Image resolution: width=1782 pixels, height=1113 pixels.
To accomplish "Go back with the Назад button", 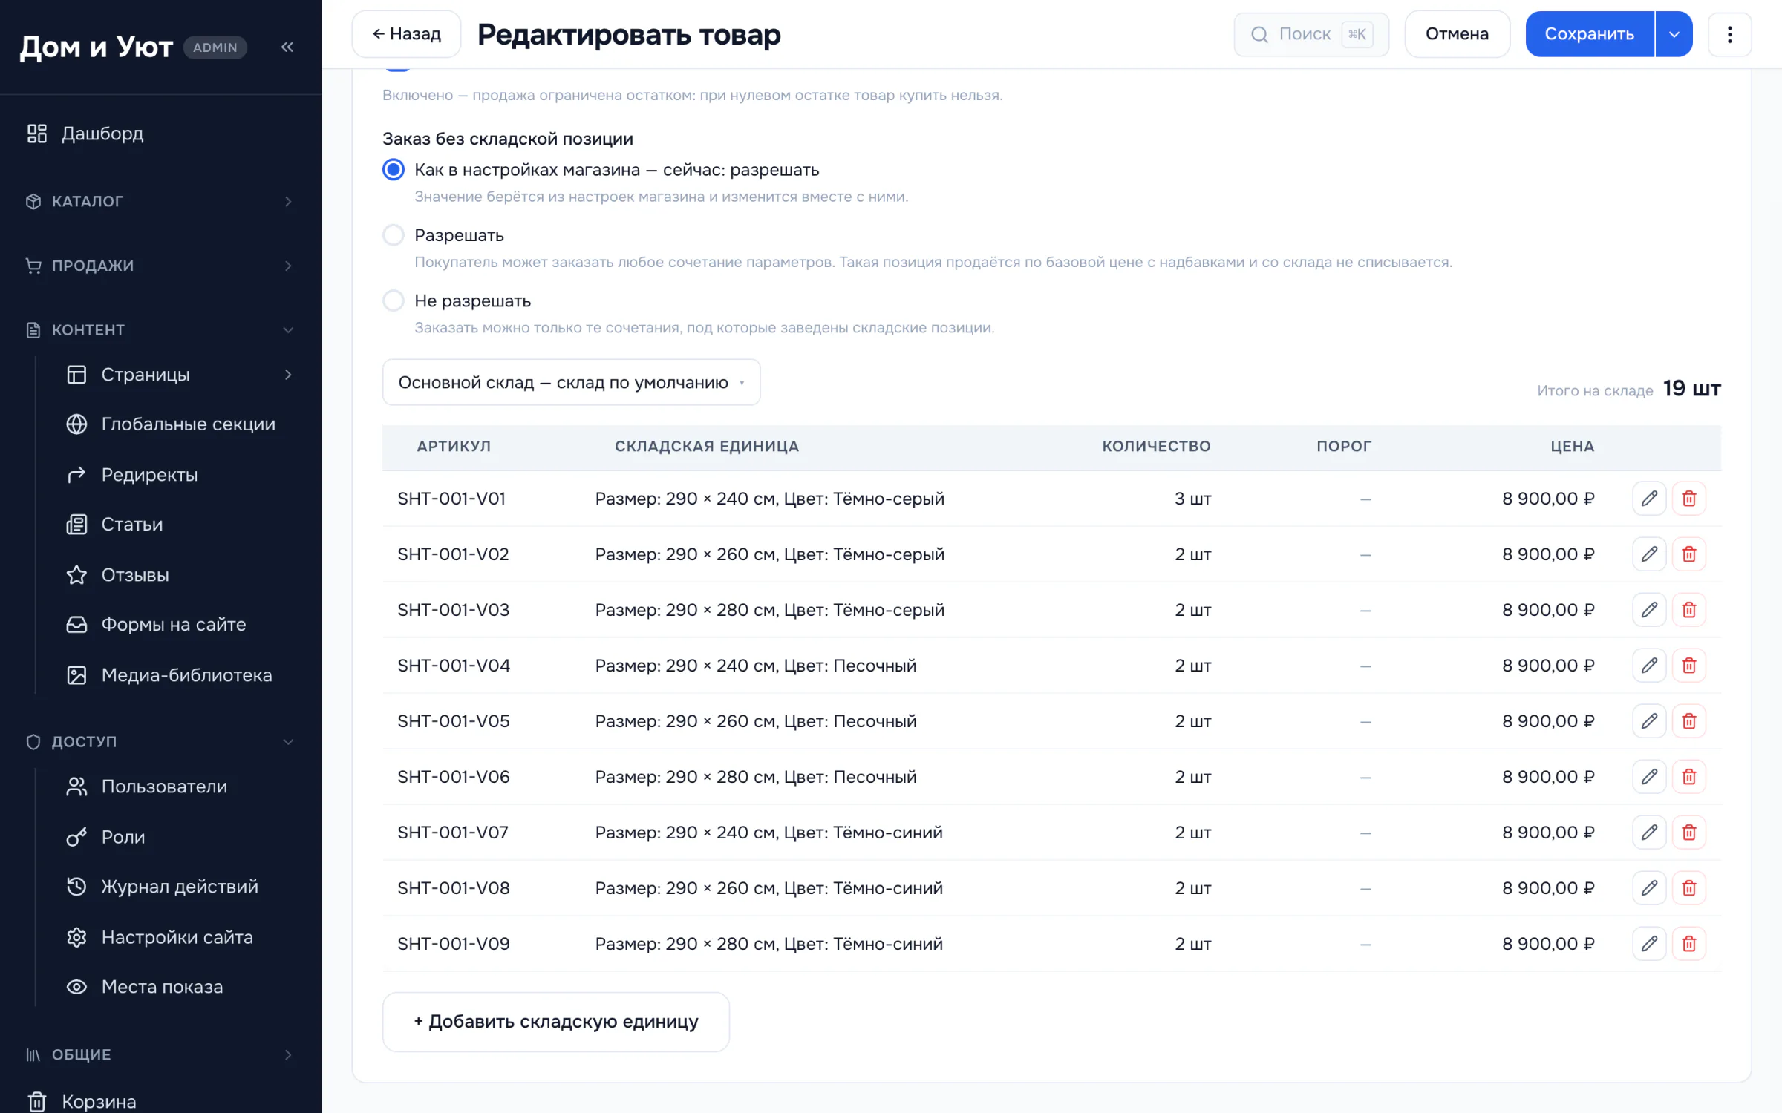I will click(x=406, y=34).
